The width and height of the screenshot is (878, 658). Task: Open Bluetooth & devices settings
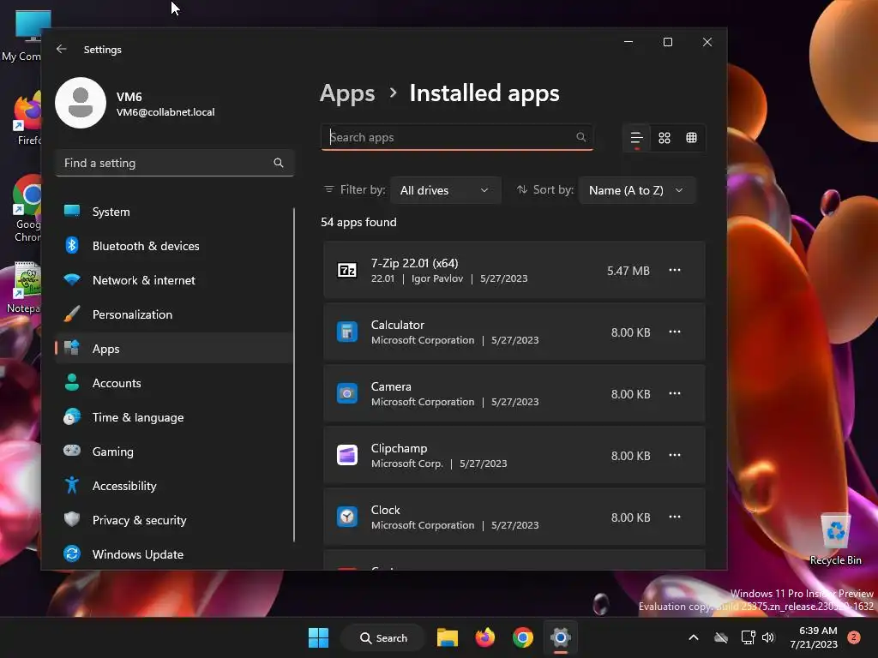pyautogui.click(x=173, y=246)
